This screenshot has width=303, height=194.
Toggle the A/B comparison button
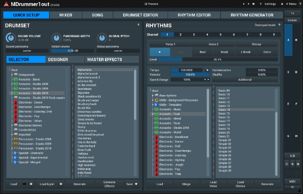(292, 156)
